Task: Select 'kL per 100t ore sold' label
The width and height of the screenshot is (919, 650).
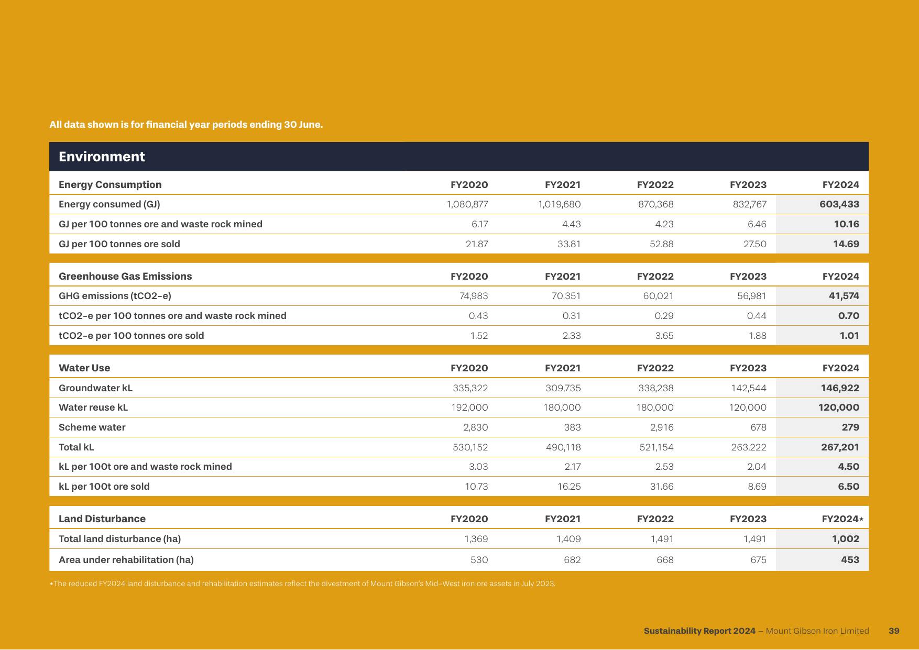Action: tap(104, 487)
